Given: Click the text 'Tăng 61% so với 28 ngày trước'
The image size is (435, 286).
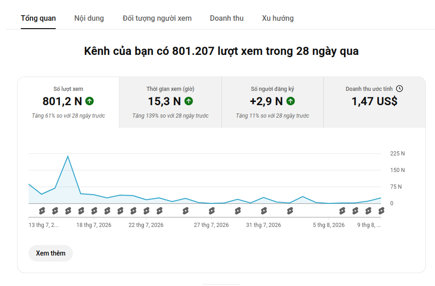Looking at the screenshot, I should coord(68,116).
